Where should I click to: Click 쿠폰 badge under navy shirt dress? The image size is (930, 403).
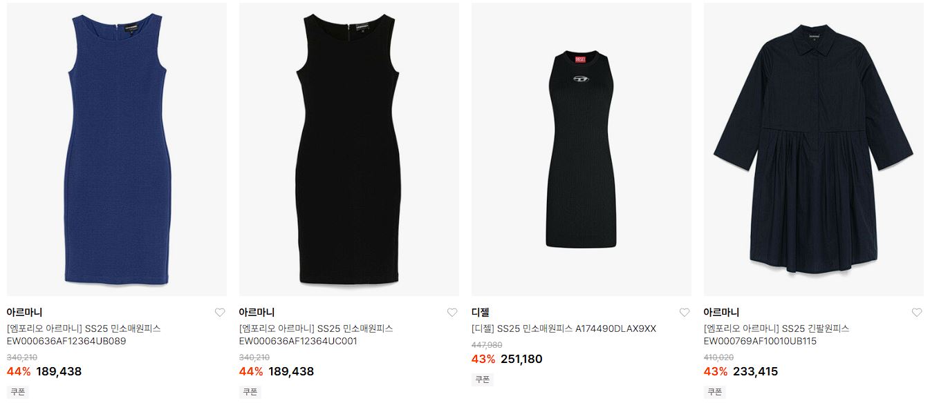pyautogui.click(x=715, y=391)
